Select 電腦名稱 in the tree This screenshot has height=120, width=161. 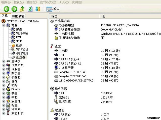coord(22,33)
